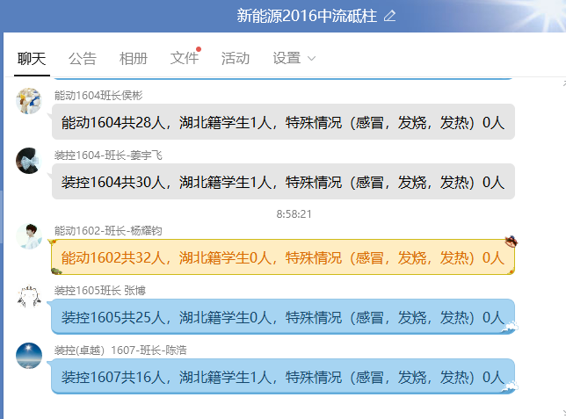Click 张博's cartoon avatar
566x419 pixels.
(29, 296)
